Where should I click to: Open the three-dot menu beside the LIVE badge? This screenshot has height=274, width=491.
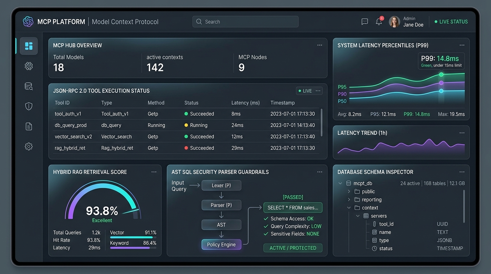point(318,91)
